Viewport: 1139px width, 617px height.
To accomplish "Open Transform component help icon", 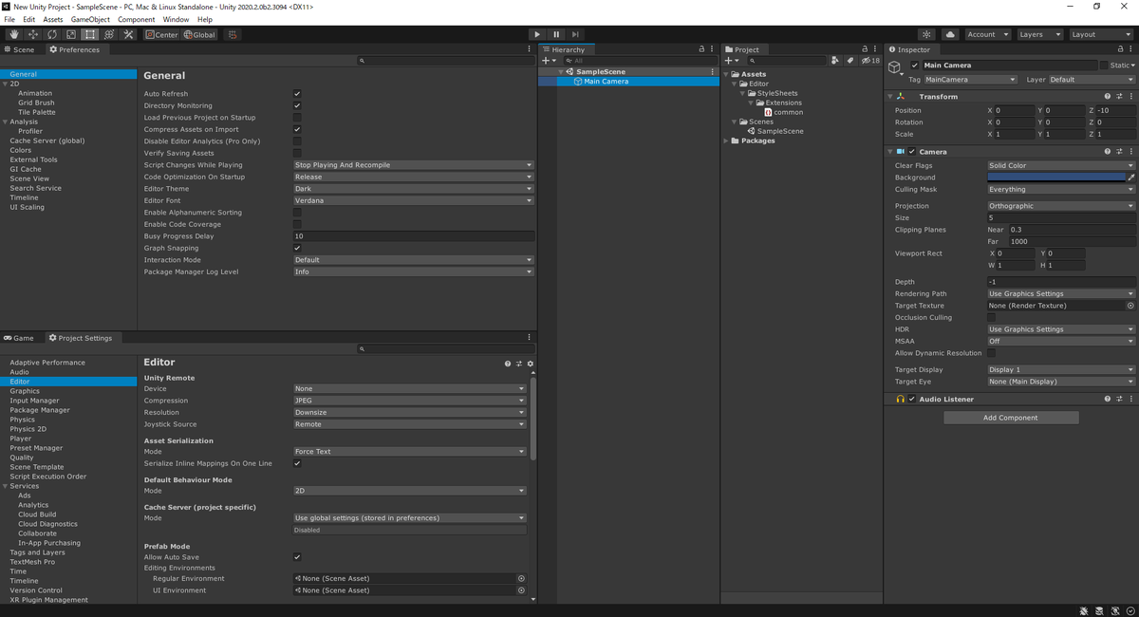I will [1107, 96].
